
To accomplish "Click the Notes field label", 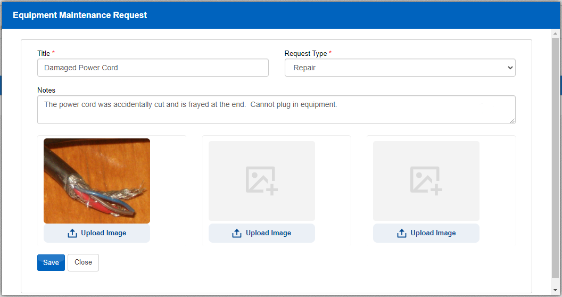I will click(46, 90).
